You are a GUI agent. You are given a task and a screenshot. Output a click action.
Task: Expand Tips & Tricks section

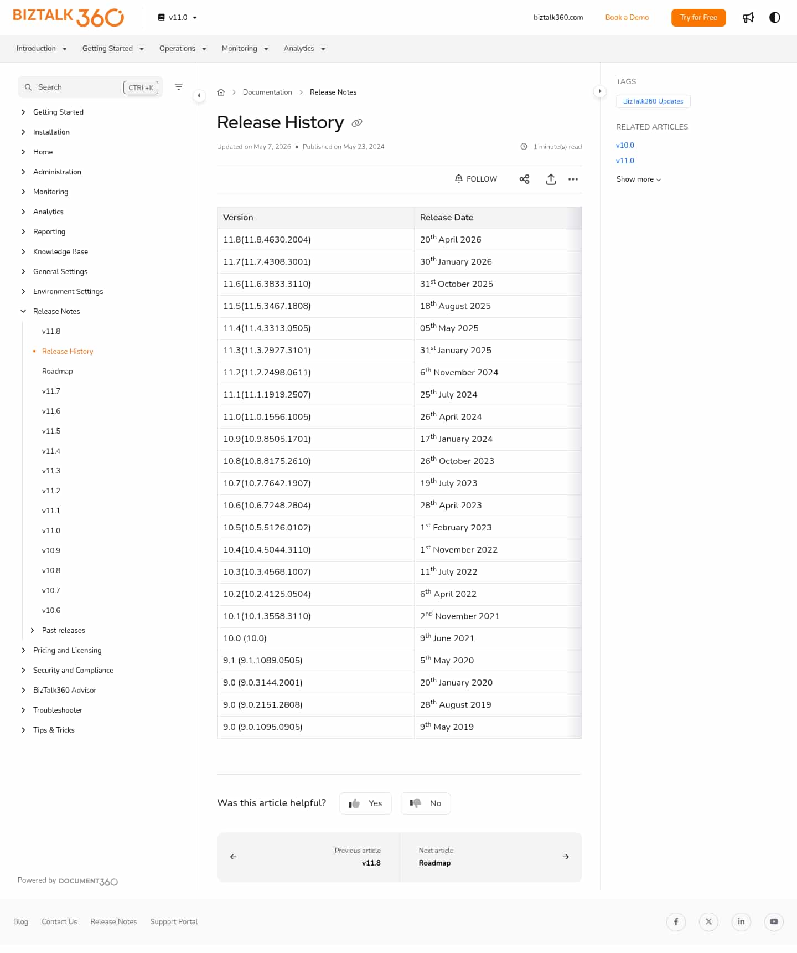click(23, 730)
